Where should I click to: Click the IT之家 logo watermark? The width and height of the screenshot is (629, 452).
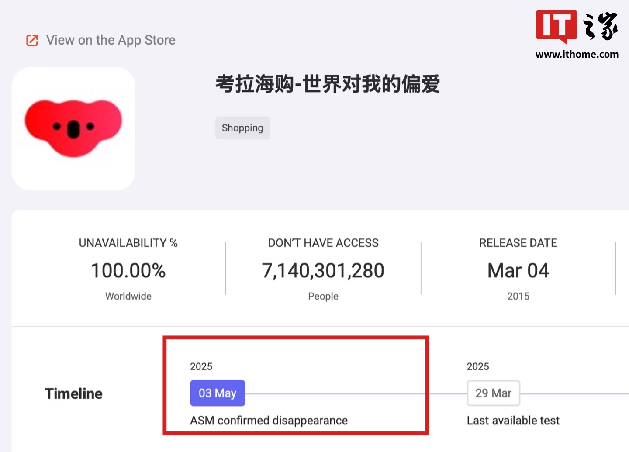577,27
